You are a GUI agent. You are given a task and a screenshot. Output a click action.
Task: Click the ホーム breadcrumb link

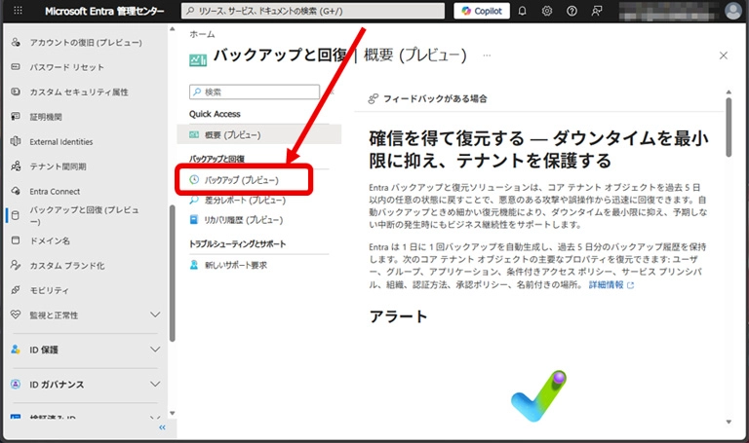pos(202,34)
